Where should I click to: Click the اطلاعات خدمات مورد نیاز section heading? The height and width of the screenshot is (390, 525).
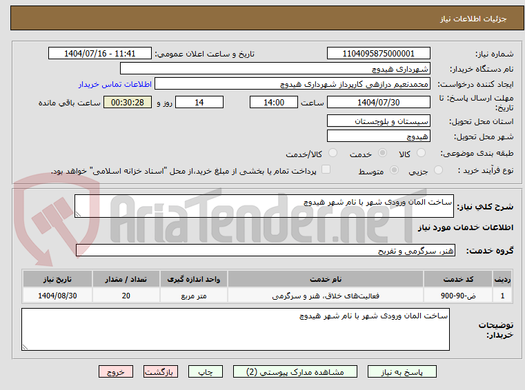tap(466, 227)
